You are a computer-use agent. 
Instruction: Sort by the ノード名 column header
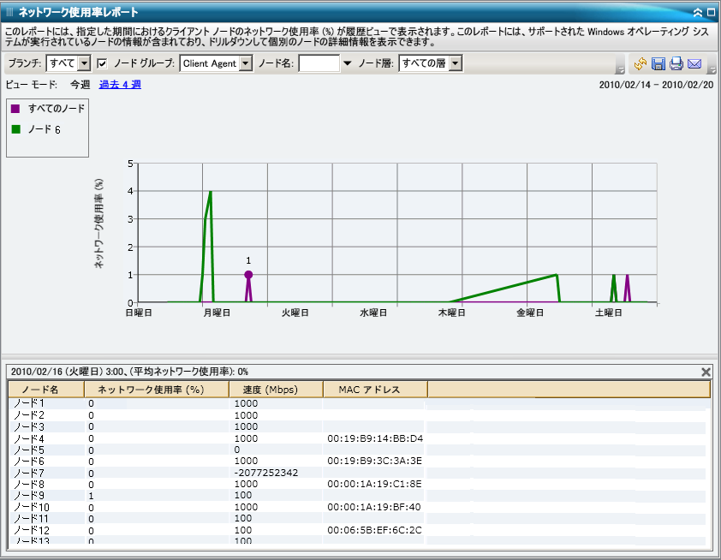pyautogui.click(x=46, y=390)
